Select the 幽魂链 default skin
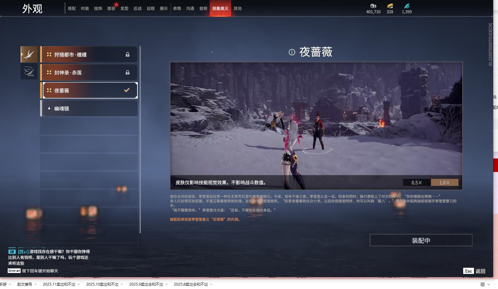498x289 pixels. (x=89, y=108)
